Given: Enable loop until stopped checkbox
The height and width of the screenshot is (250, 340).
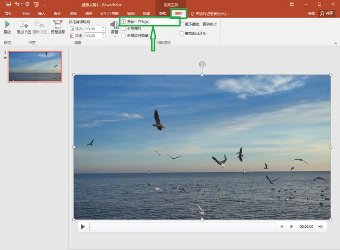Looking at the screenshot, I should (x=182, y=24).
